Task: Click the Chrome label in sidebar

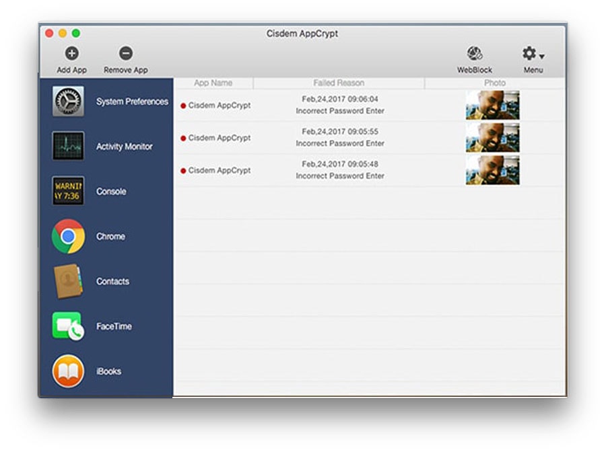Action: tap(110, 236)
